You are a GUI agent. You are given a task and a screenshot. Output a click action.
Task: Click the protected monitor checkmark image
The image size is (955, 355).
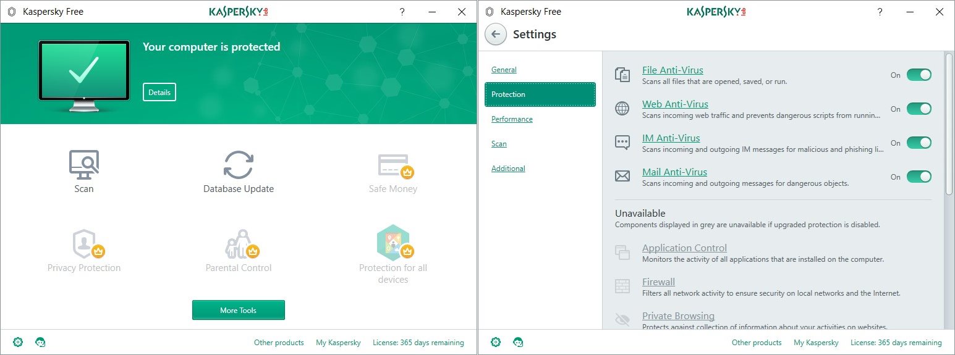(x=84, y=76)
